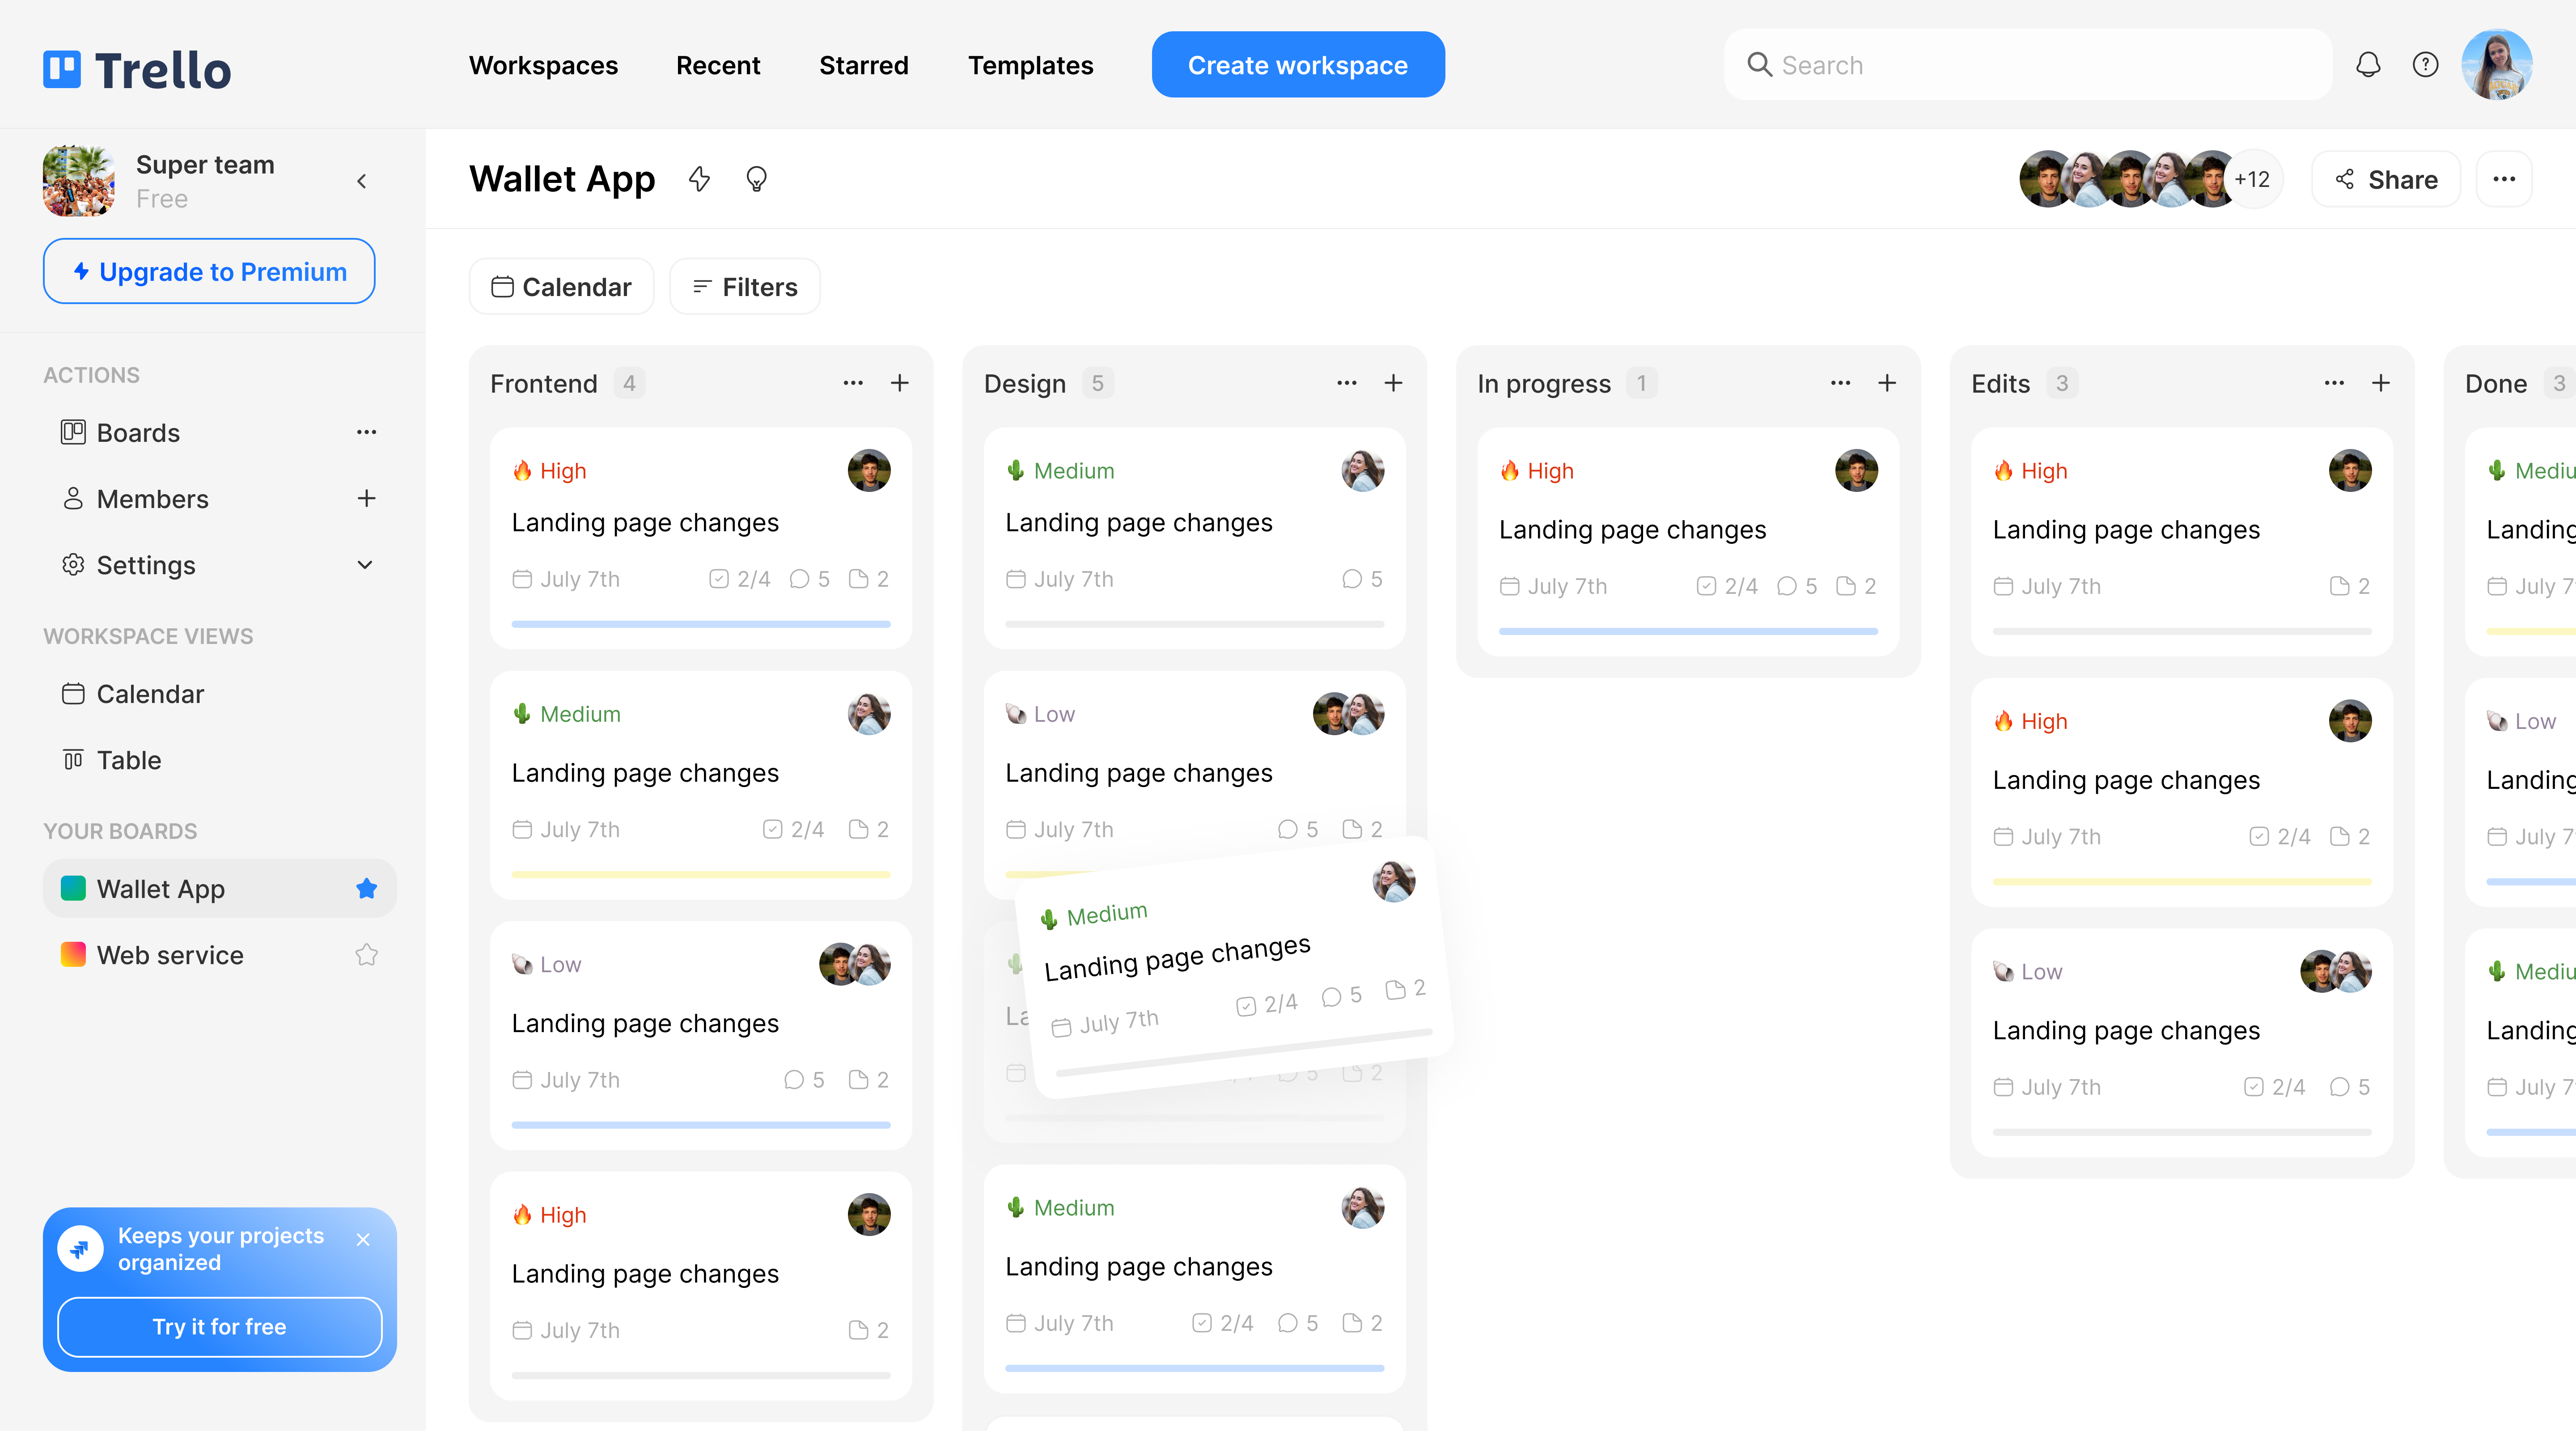Open the Starred menu item
The width and height of the screenshot is (2576, 1431).
[863, 64]
